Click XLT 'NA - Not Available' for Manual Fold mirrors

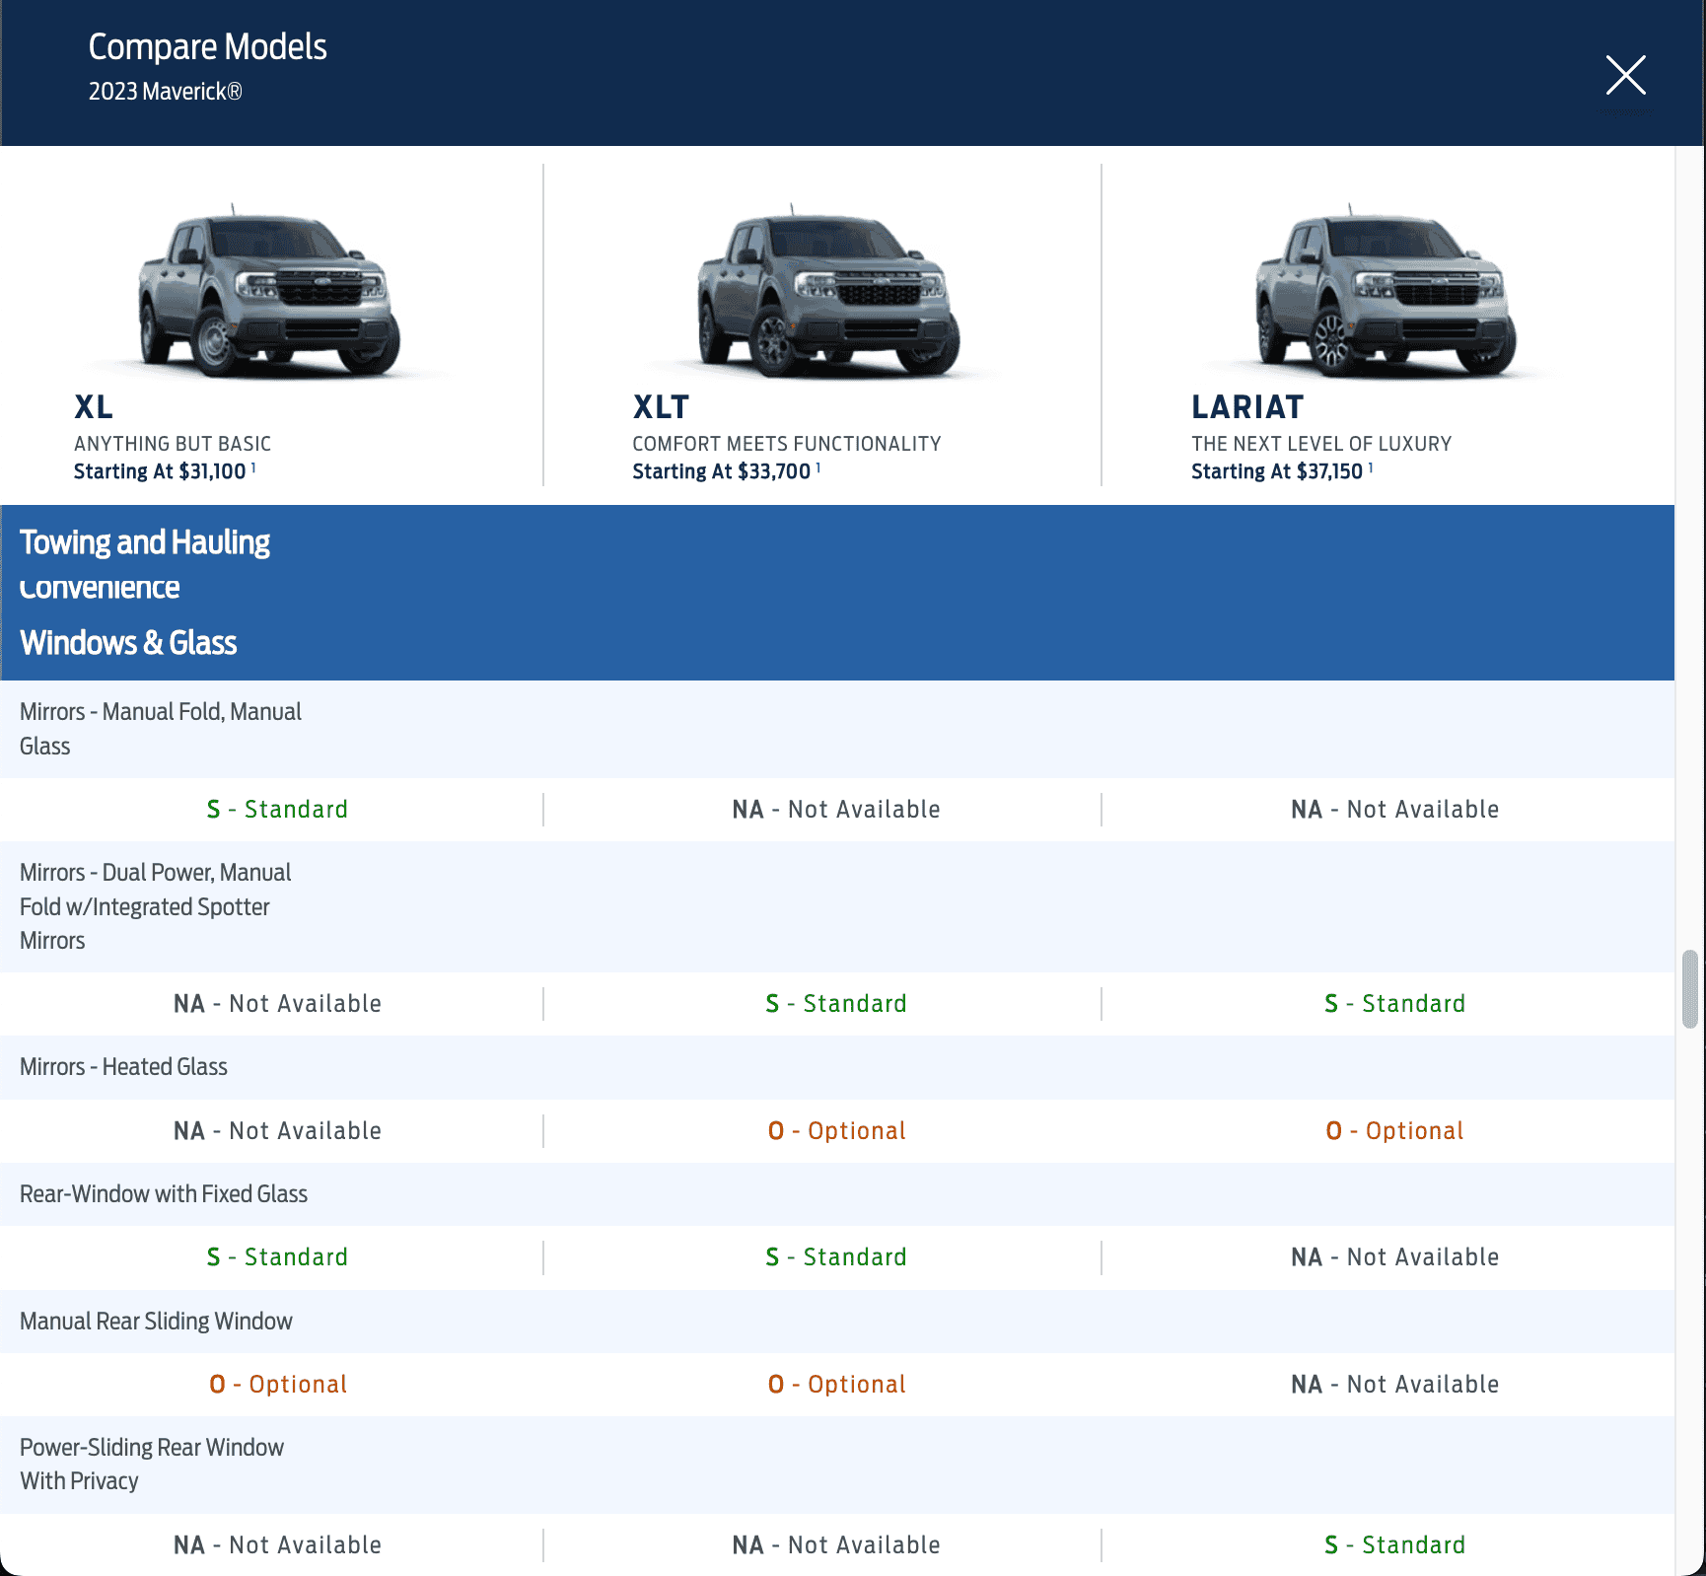[x=836, y=810]
